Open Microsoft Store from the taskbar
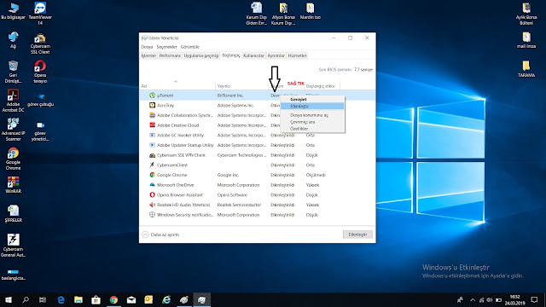Screen dimensions: 546x307 [96, 299]
